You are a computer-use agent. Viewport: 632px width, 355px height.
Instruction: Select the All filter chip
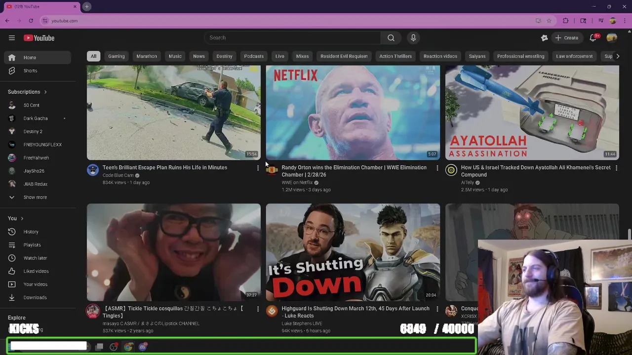pos(93,56)
